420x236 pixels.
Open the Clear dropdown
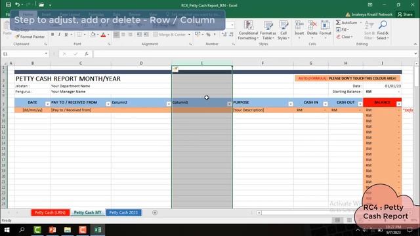345,37
